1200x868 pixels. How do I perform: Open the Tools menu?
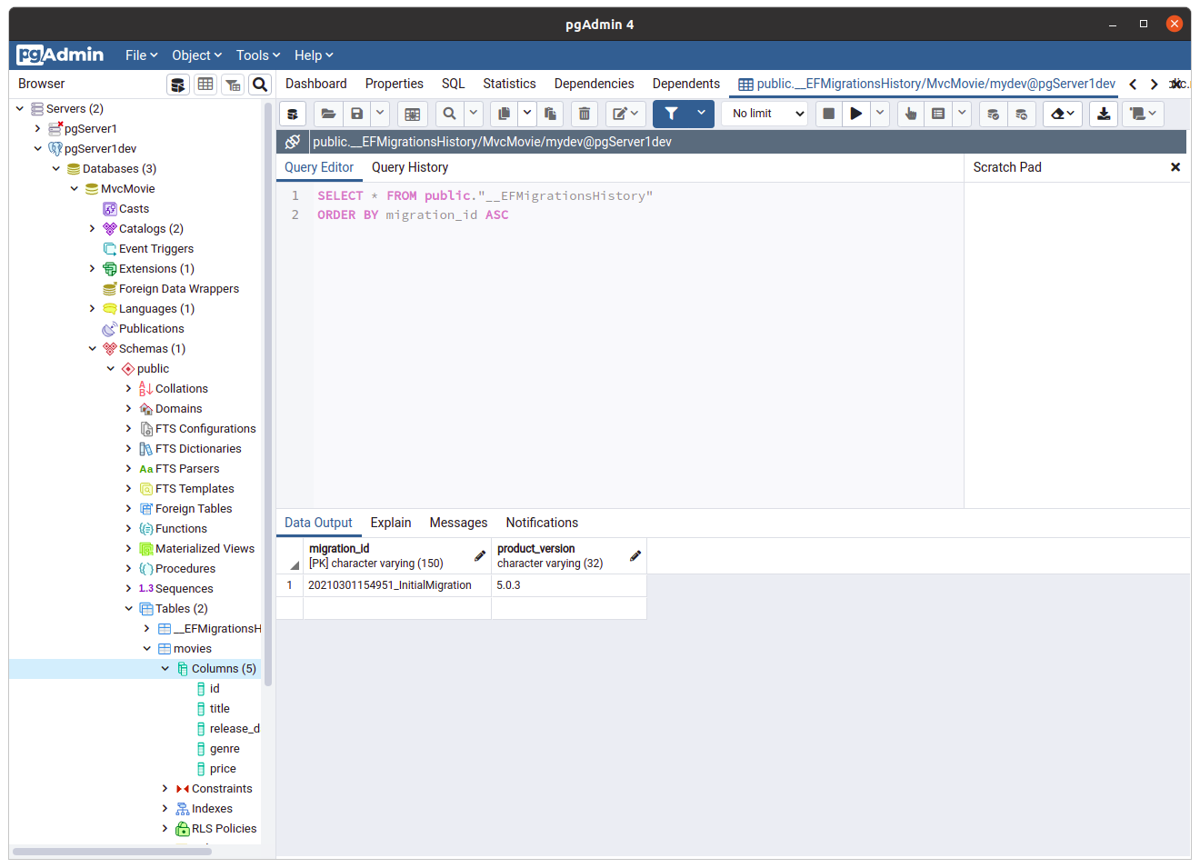257,55
